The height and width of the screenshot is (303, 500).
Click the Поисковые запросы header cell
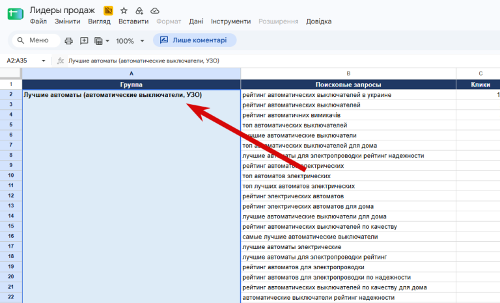[348, 85]
